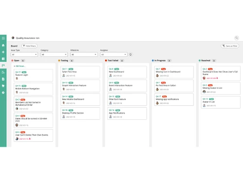Image resolution: width=243 pixels, height=182 pixels.
Task: Click avatar on User Can't Delete card
Action: click(x=17, y=139)
